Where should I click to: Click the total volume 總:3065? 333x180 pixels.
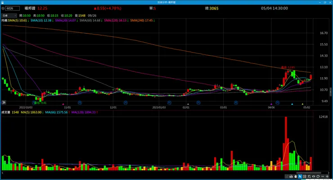tap(211, 8)
